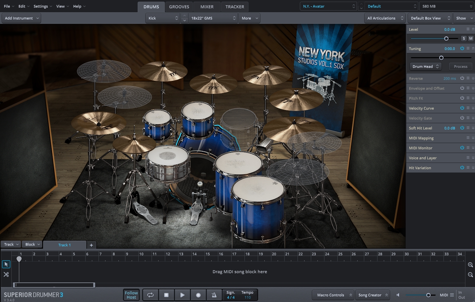Zoom in on the timeline with the magnifier icon
The height and width of the screenshot is (302, 475).
470,265
